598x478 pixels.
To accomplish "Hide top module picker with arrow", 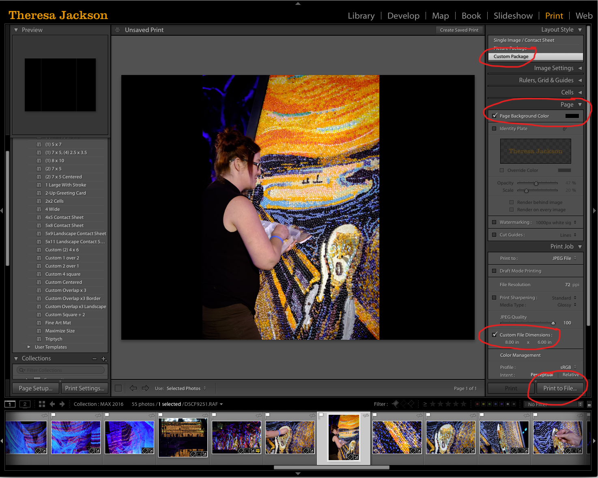I will click(x=298, y=3).
